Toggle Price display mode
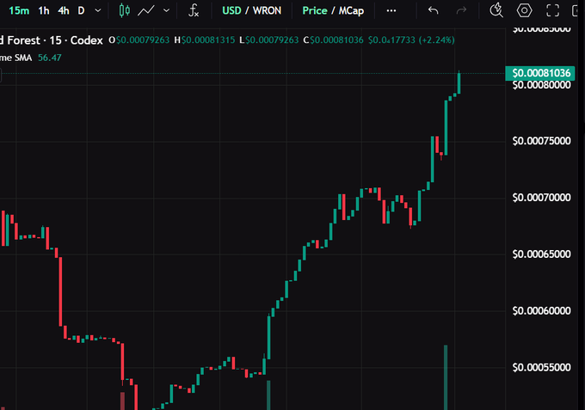The image size is (585, 410). coord(315,11)
